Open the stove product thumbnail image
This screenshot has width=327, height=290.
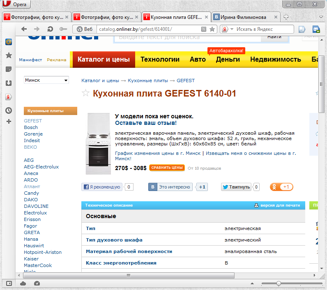(x=98, y=144)
